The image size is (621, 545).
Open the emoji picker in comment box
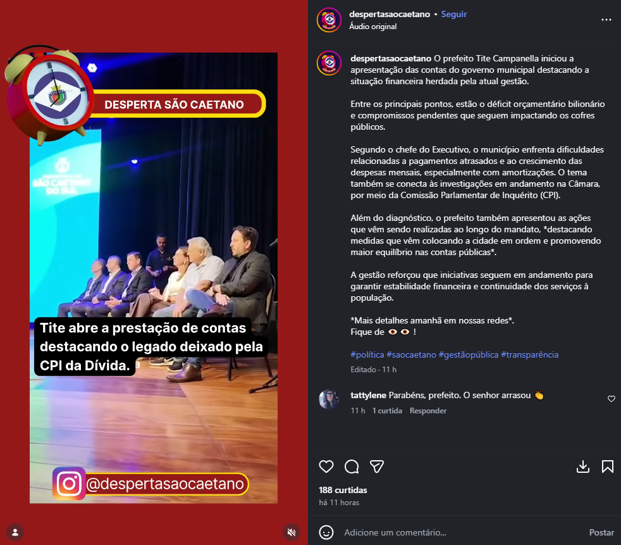point(326,532)
